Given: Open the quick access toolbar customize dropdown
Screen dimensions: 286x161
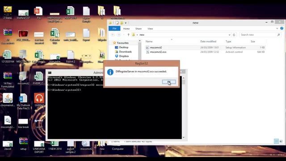Looking at the screenshot, I should tap(126, 23).
